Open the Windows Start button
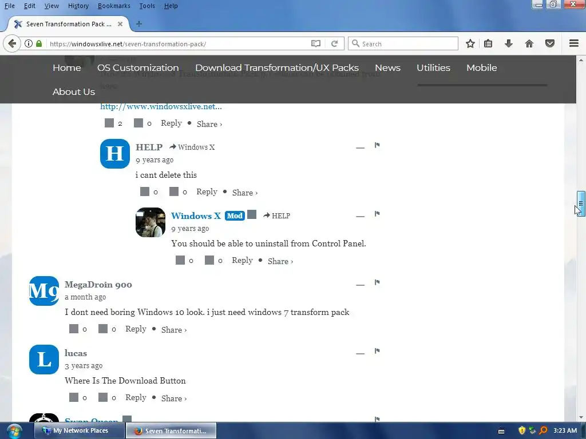This screenshot has width=586, height=439. tap(14, 431)
